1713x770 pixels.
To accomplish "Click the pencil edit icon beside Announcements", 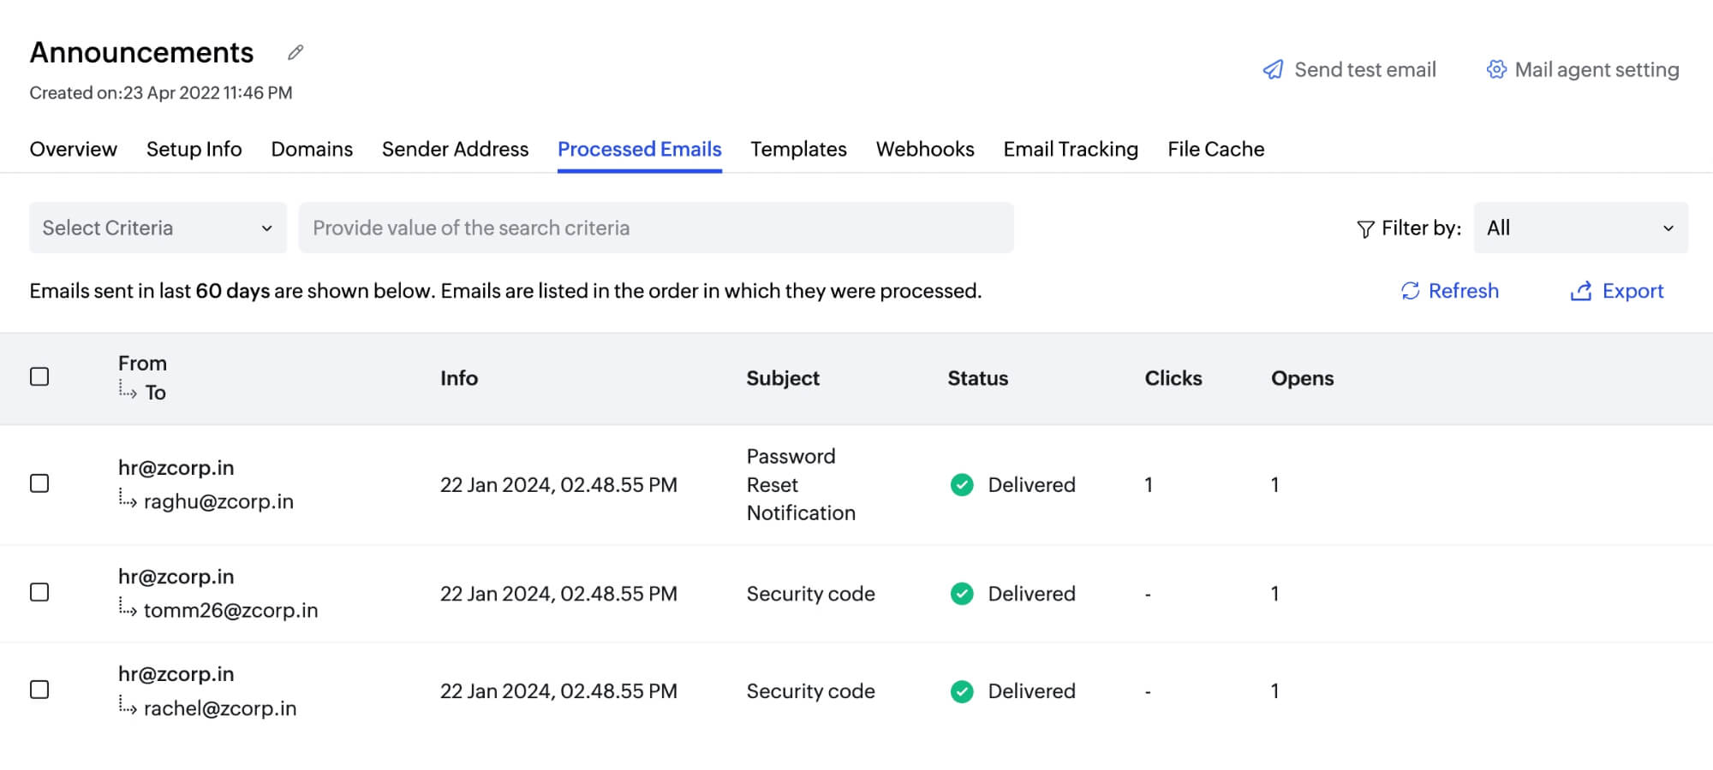I will 295,53.
